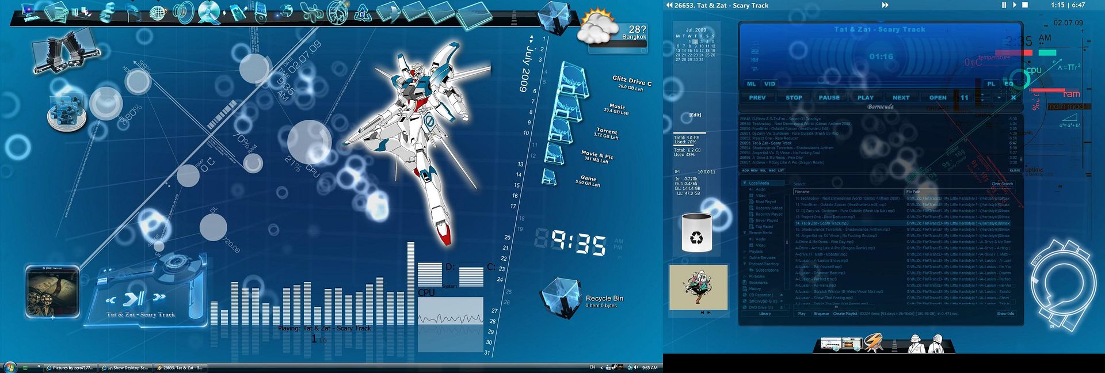Click the pause icon in top title bar
The width and height of the screenshot is (1105, 373).
[1004, 5]
